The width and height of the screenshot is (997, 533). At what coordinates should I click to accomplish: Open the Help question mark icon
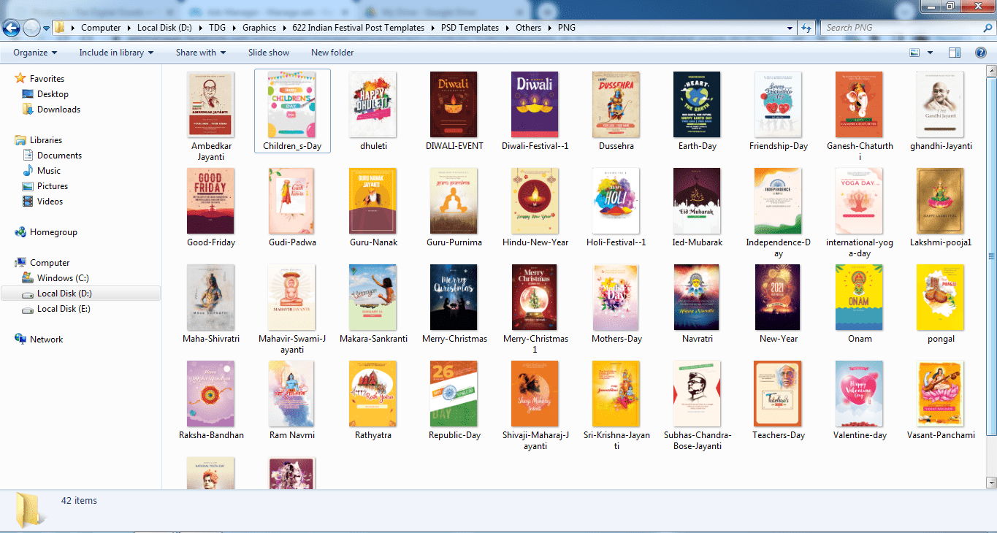tap(981, 53)
